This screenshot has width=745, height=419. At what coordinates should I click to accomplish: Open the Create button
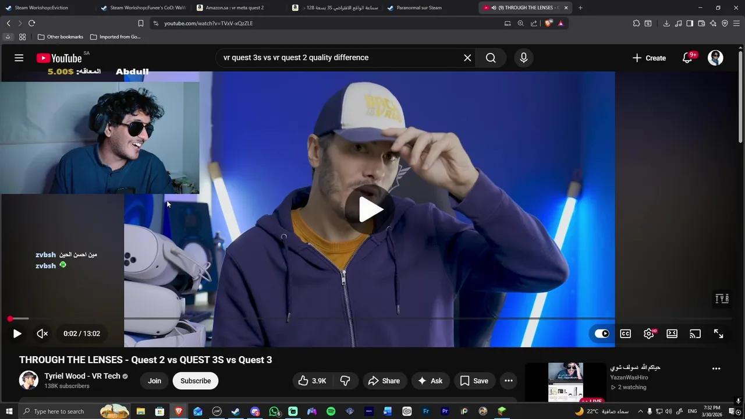click(x=649, y=58)
